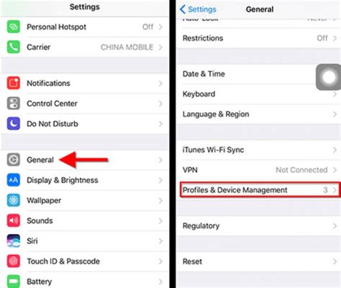Tap the Wallpaper flower icon
This screenshot has width=341, height=288.
(x=13, y=200)
